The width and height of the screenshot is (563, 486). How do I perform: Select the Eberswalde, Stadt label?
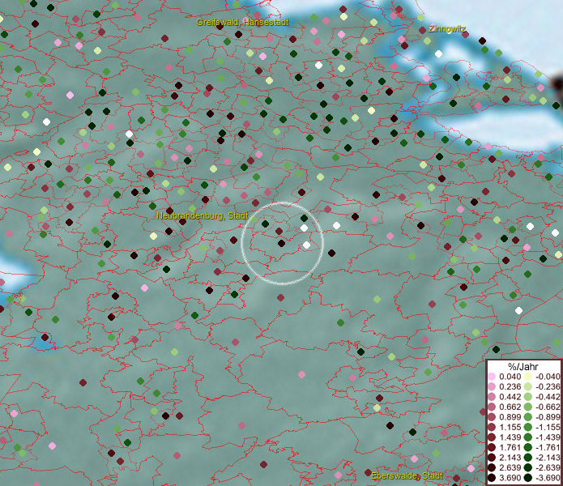pos(407,475)
